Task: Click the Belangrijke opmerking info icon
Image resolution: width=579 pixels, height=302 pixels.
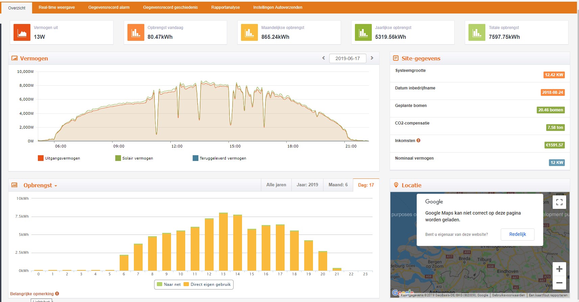Action: pos(57,294)
